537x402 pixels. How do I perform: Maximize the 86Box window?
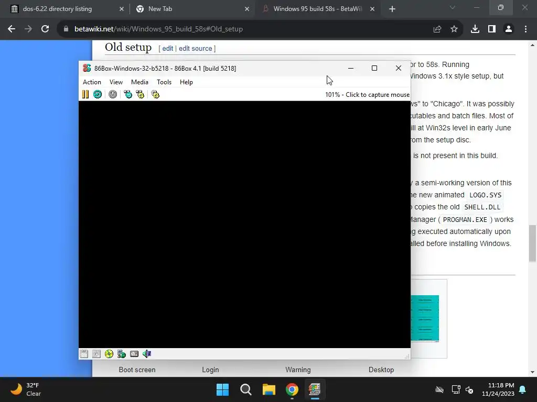(x=374, y=69)
